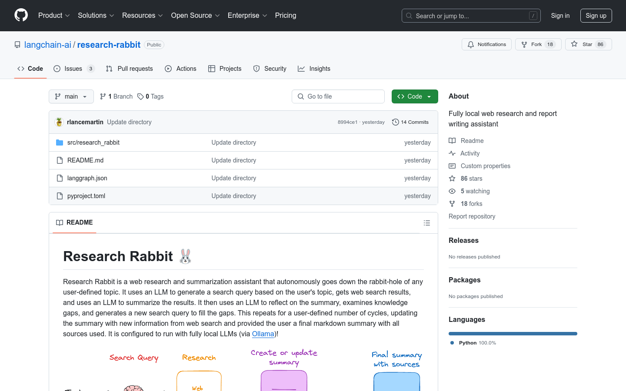Image resolution: width=626 pixels, height=391 pixels.
Task: Open the green Code dropdown button
Action: [415, 96]
